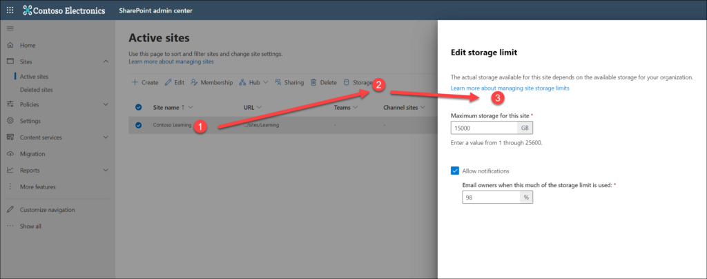Viewport: 707px width, 279px height.
Task: Click the email threshold percent field
Action: point(491,197)
